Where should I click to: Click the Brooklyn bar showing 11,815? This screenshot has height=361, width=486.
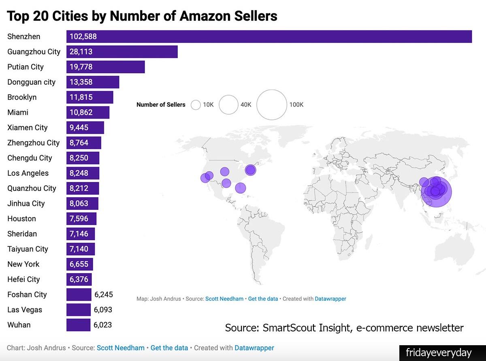[x=90, y=97]
